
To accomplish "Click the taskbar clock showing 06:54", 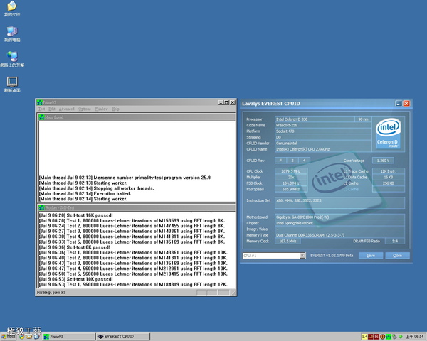I will coord(415,337).
